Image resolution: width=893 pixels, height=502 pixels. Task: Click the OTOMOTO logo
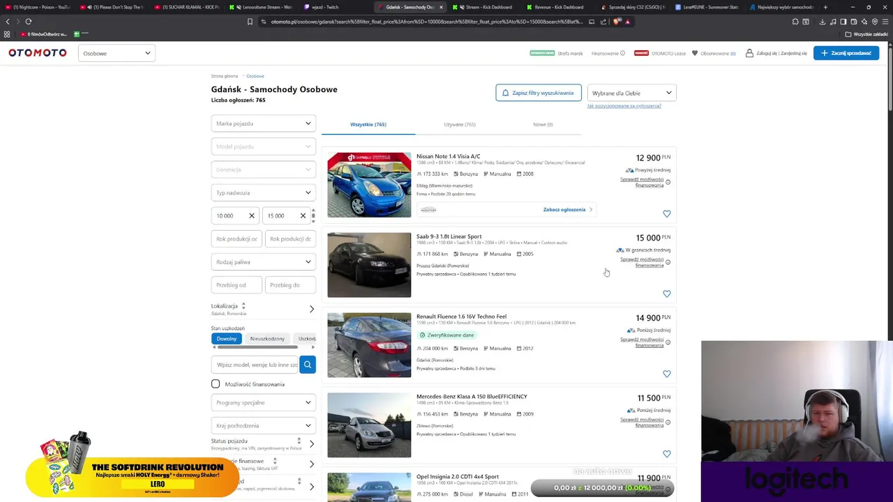(38, 53)
